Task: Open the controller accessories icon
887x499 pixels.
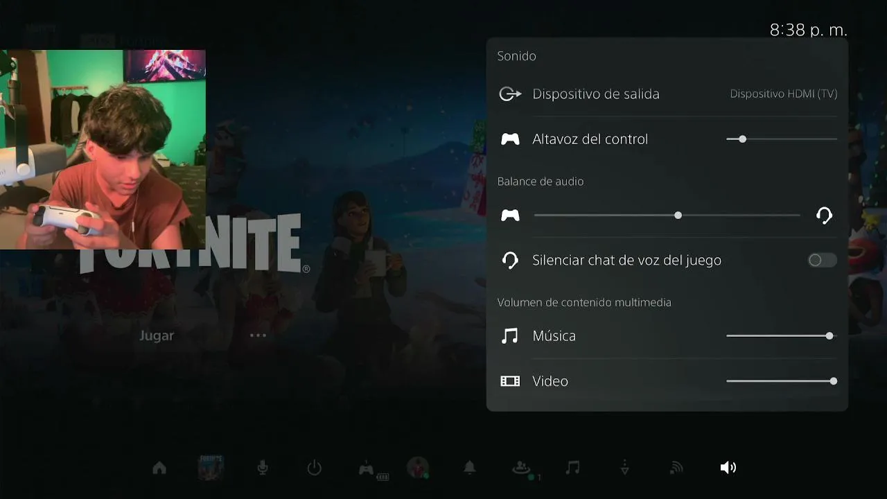Action: (x=373, y=470)
